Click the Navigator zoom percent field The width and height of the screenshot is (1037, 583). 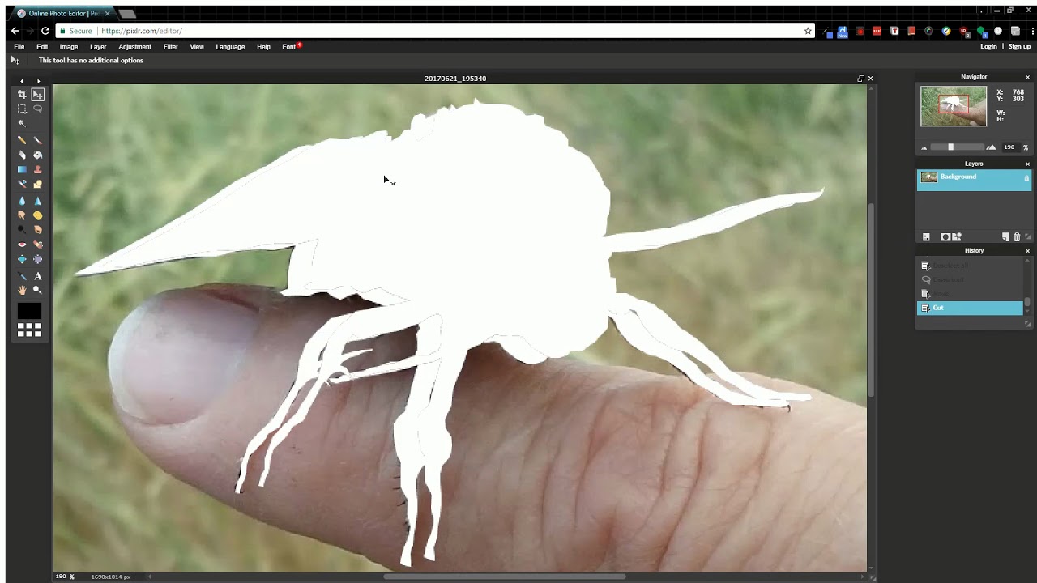coord(1009,147)
